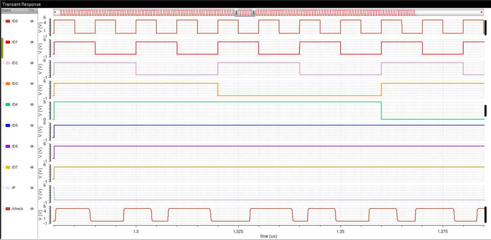Hide the /D2 waveform with eye icon
Image resolution: width=491 pixels, height=240 pixels.
[32, 63]
